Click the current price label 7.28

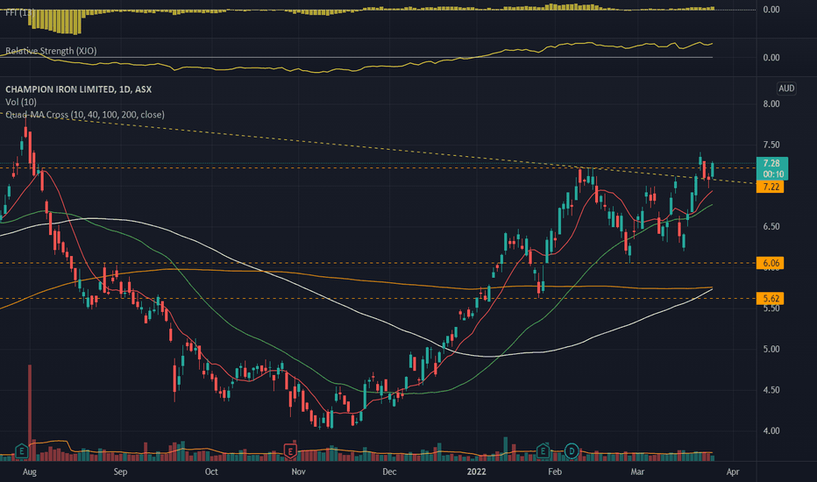(x=771, y=163)
